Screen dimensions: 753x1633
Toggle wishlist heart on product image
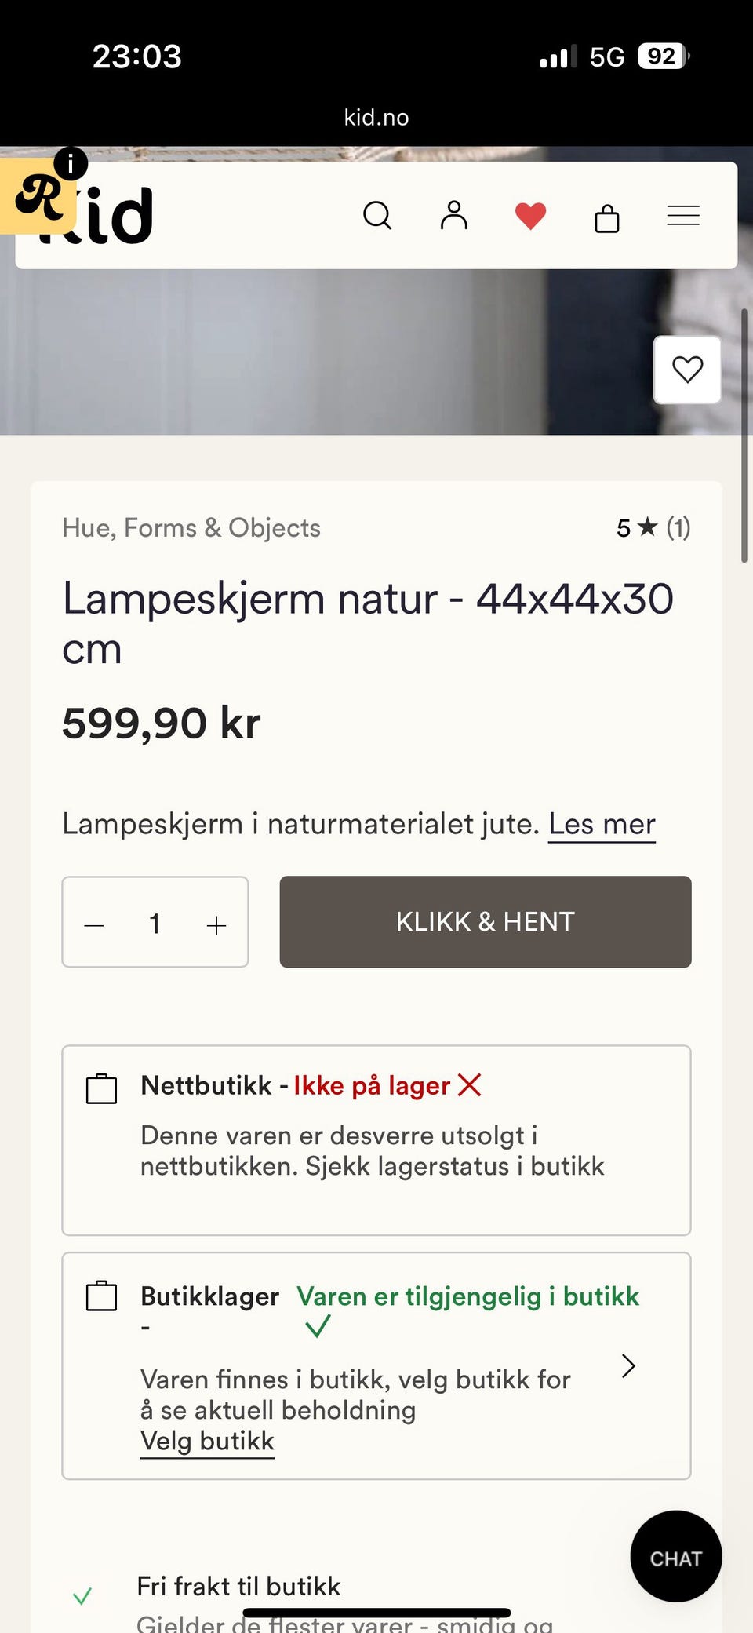click(x=688, y=370)
